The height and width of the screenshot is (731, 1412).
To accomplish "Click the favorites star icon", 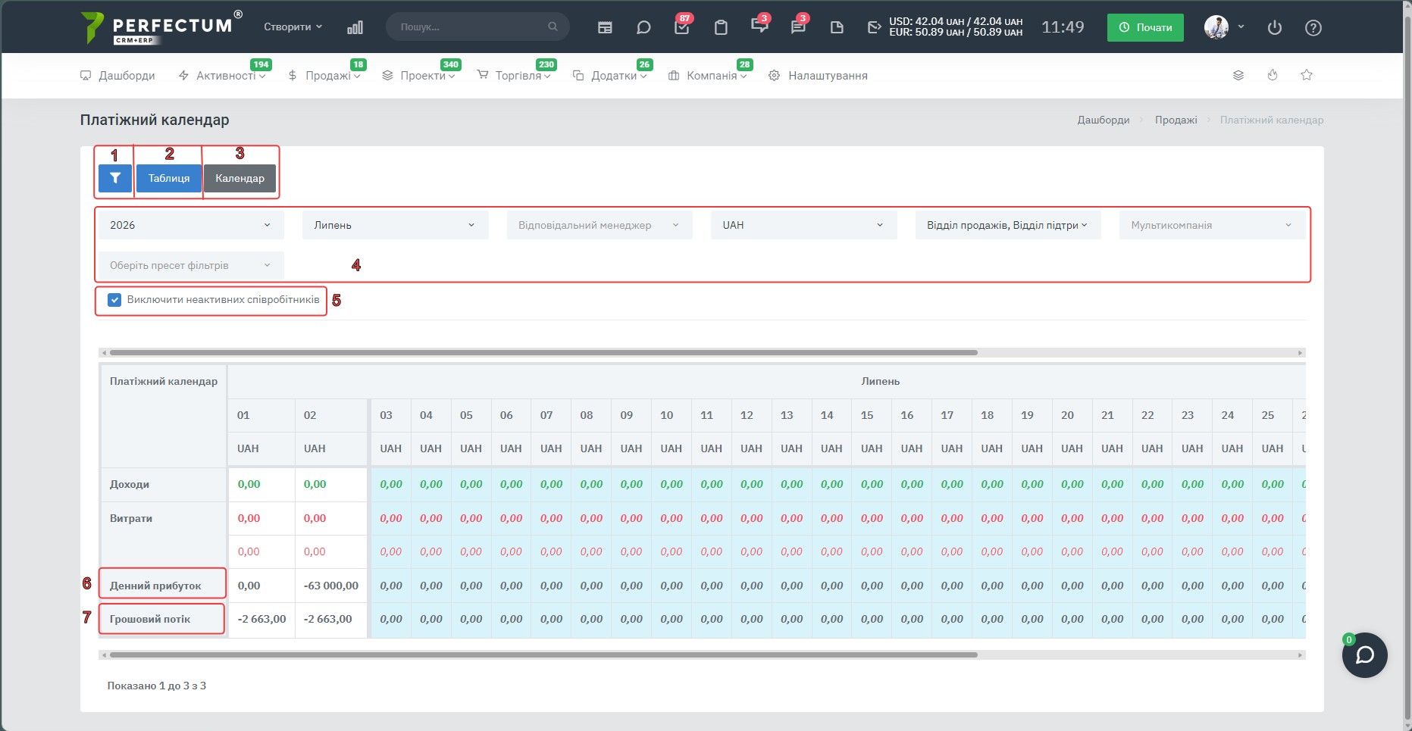I will pos(1307,75).
